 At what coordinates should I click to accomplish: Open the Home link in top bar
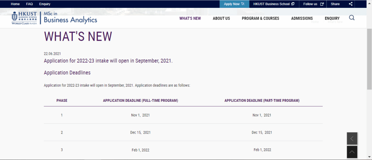[15, 4]
